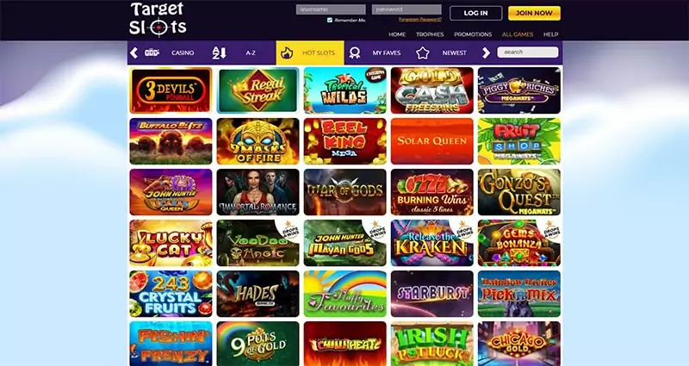Click the star Newest icon

point(422,53)
